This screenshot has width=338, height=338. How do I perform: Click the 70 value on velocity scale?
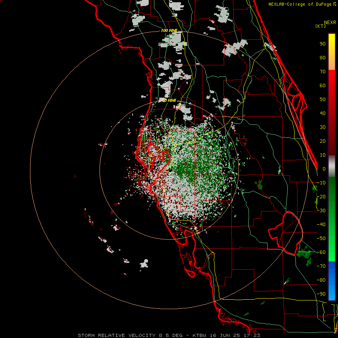[x=323, y=72]
